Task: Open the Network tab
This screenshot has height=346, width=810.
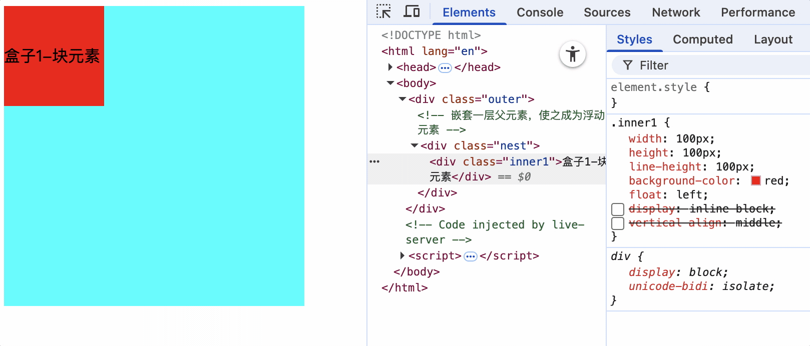Action: point(676,12)
